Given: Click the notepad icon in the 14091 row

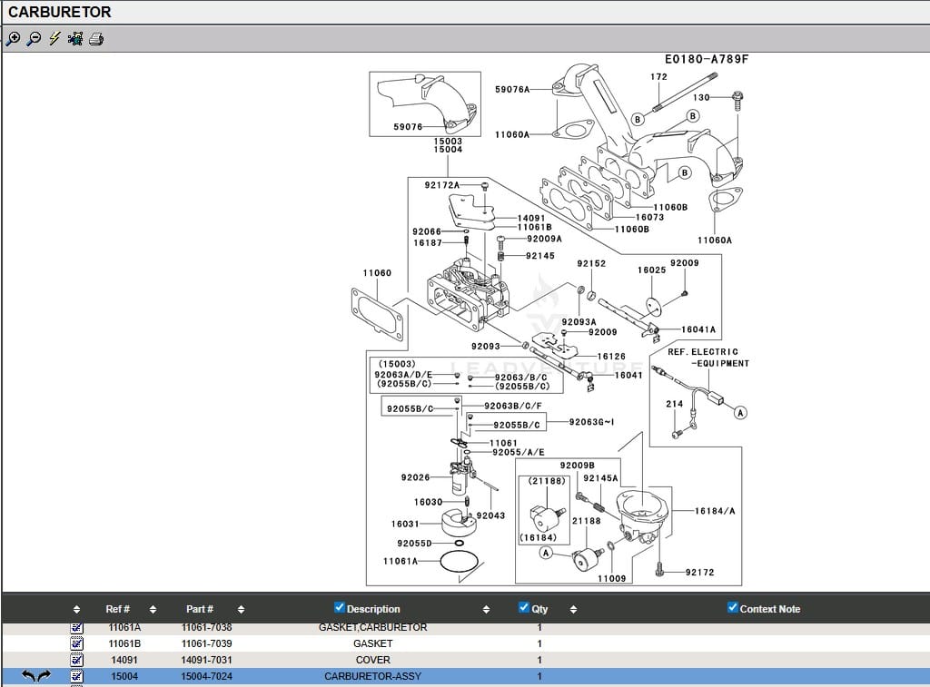Looking at the screenshot, I should (77, 660).
